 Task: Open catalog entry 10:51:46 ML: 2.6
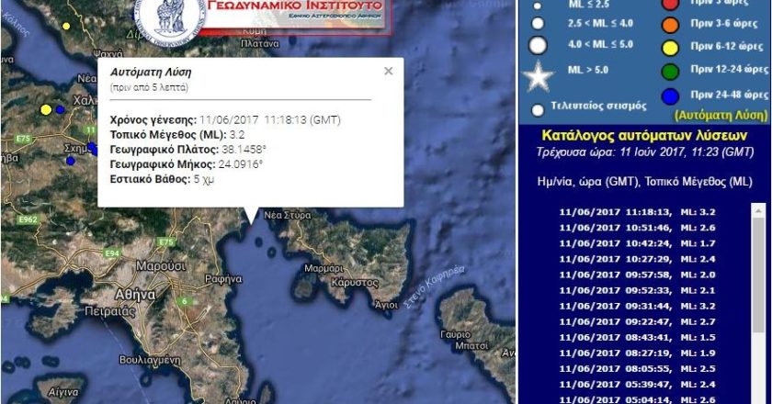[637, 228]
